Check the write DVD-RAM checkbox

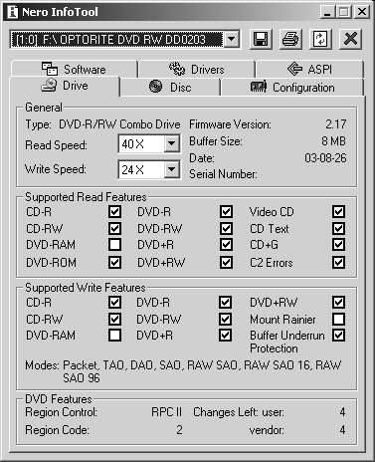(x=114, y=336)
